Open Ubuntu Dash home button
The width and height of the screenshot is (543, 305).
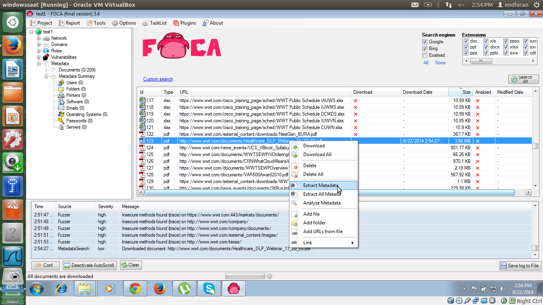point(13,22)
